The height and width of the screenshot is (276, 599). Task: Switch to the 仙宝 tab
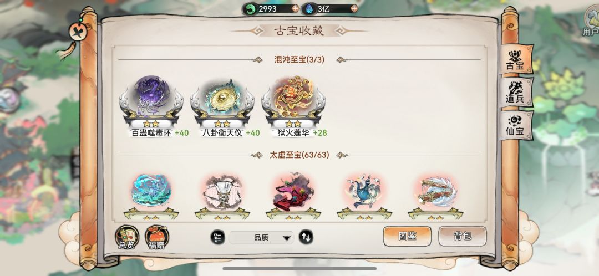click(x=515, y=126)
